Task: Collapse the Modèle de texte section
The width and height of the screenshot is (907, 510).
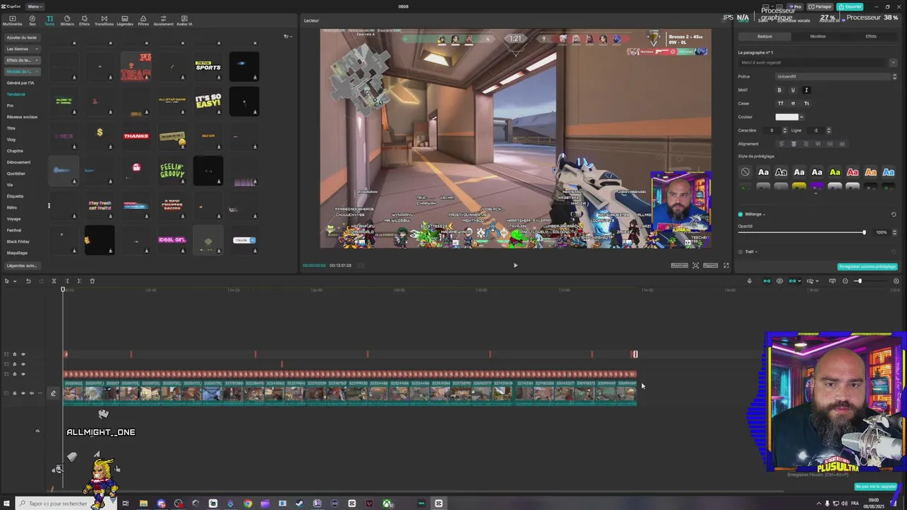Action: 21,72
